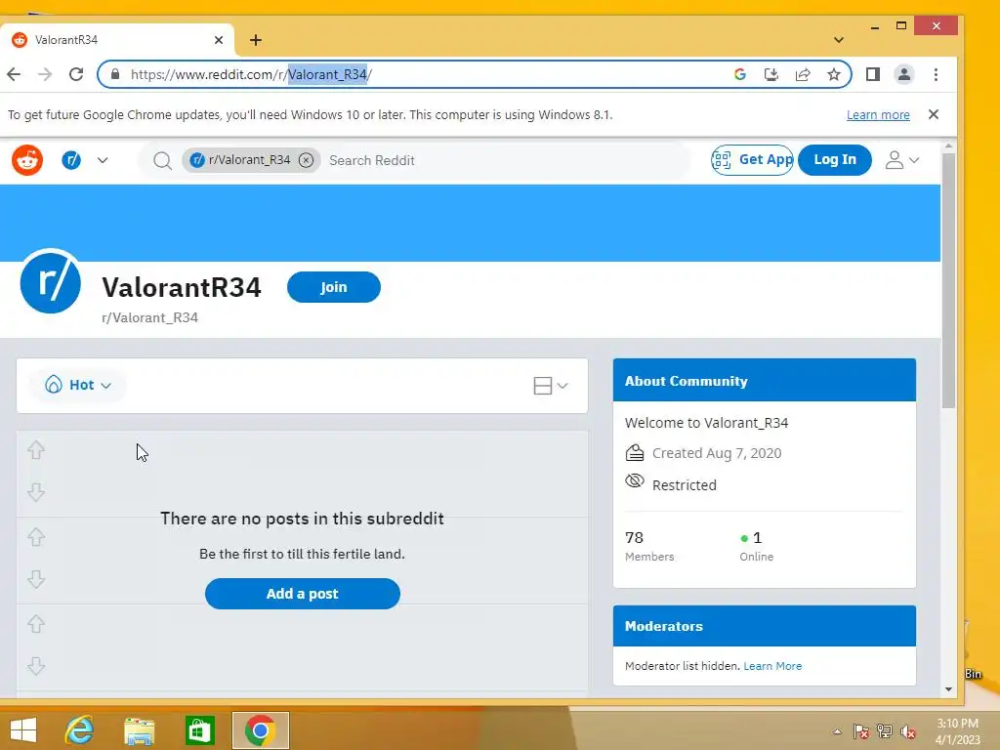Click the large r/ community avatar
1000x750 pixels.
tap(51, 282)
